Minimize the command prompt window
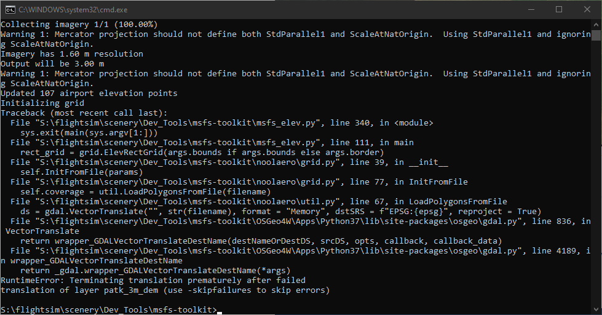The height and width of the screenshot is (315, 602). click(x=529, y=9)
